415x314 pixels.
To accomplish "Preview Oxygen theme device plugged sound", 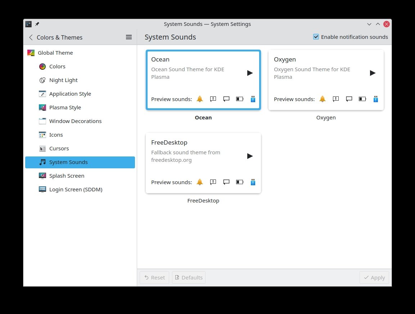I will tap(376, 99).
